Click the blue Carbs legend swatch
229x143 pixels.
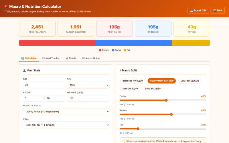[113, 50]
